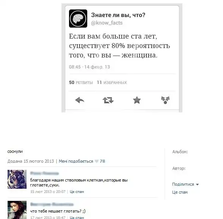This screenshot has height=219, width=223.
Task: Click the heart icon next to 78
Action: tap(97, 161)
